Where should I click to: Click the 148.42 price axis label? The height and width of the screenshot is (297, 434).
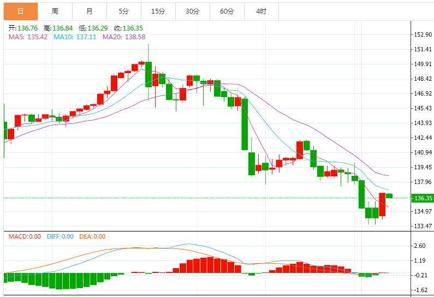[423, 79]
